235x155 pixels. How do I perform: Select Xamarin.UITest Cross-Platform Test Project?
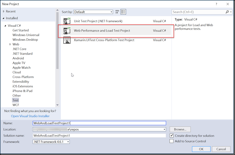point(116,40)
